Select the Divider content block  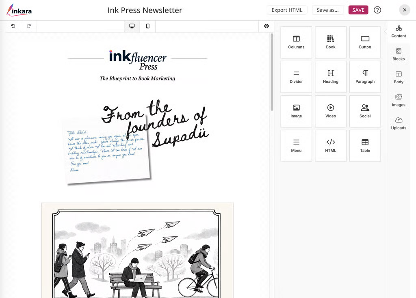coord(296,77)
